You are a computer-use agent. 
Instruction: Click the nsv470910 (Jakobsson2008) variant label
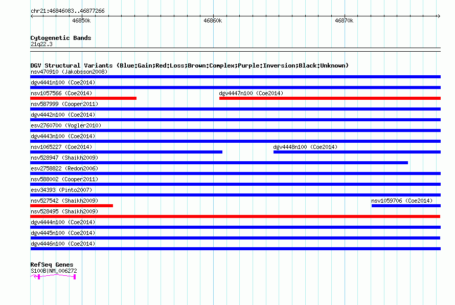tap(69, 72)
